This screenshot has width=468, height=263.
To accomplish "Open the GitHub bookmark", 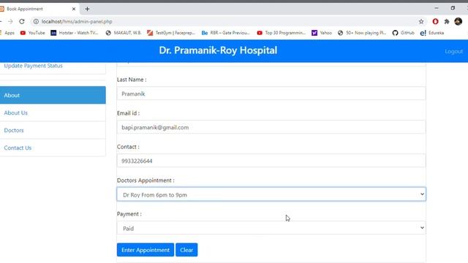I will (x=403, y=33).
